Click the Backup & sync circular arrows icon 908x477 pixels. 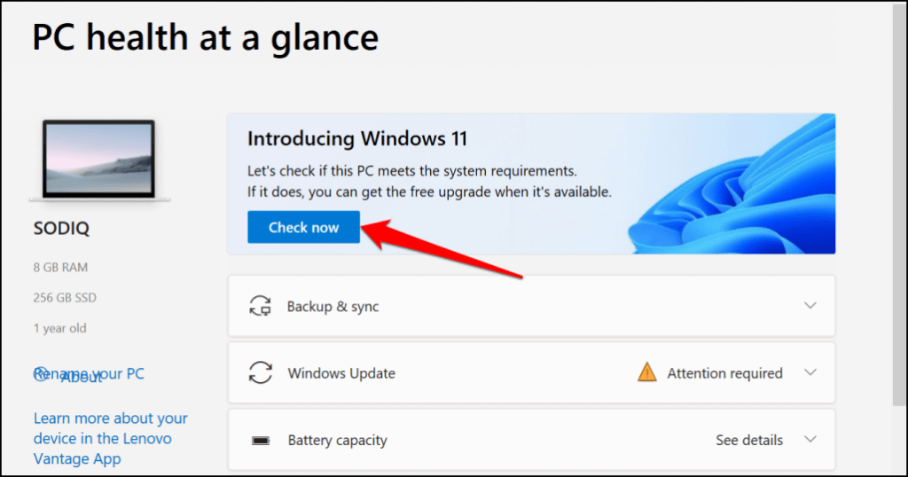260,307
